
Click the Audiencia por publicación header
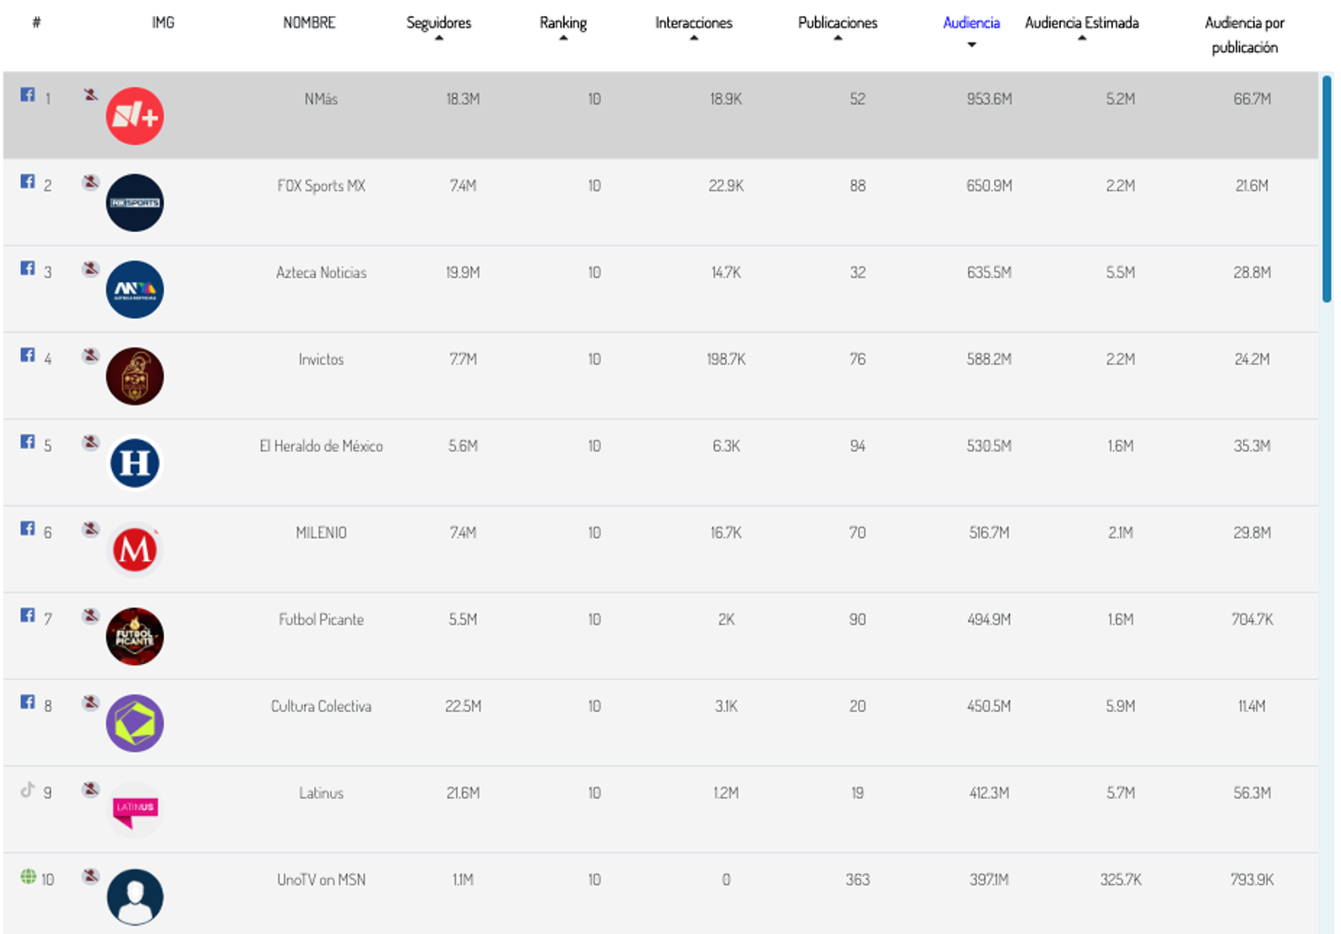[1245, 34]
